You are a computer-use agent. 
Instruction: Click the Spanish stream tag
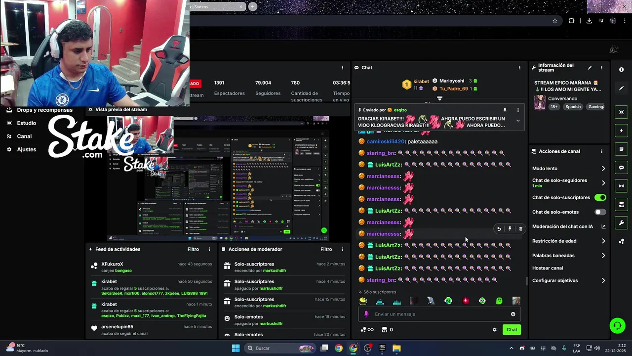[573, 107]
